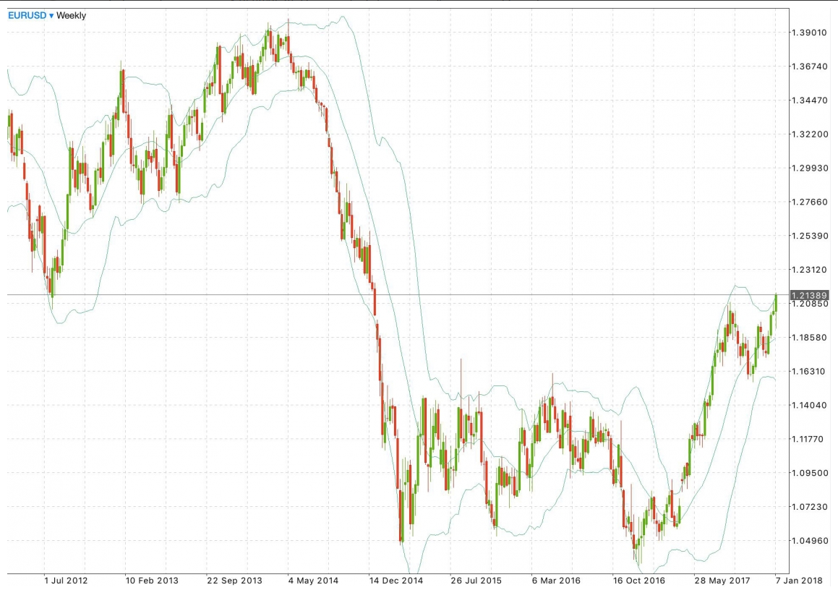
Task: Click the 1.07230 price axis label
Action: pyautogui.click(x=809, y=507)
